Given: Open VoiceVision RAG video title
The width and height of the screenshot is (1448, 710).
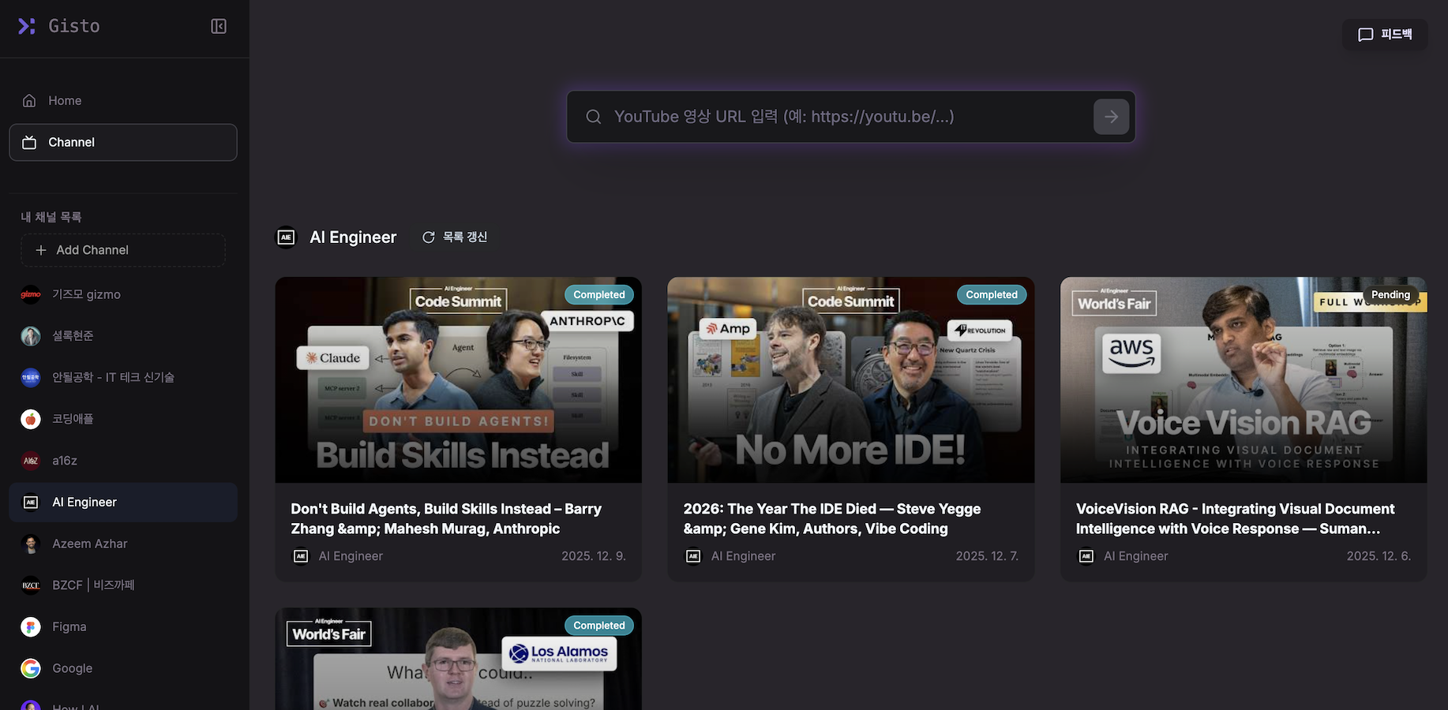Looking at the screenshot, I should point(1235,519).
